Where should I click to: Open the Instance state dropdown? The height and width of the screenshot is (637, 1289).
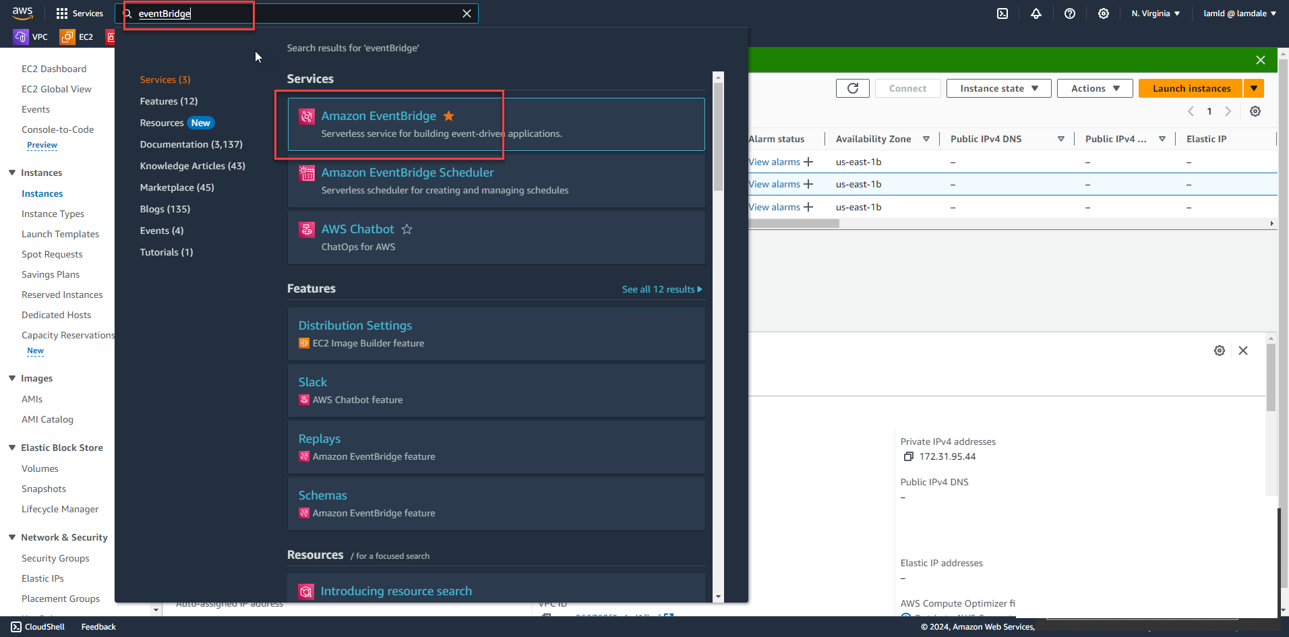tap(998, 88)
